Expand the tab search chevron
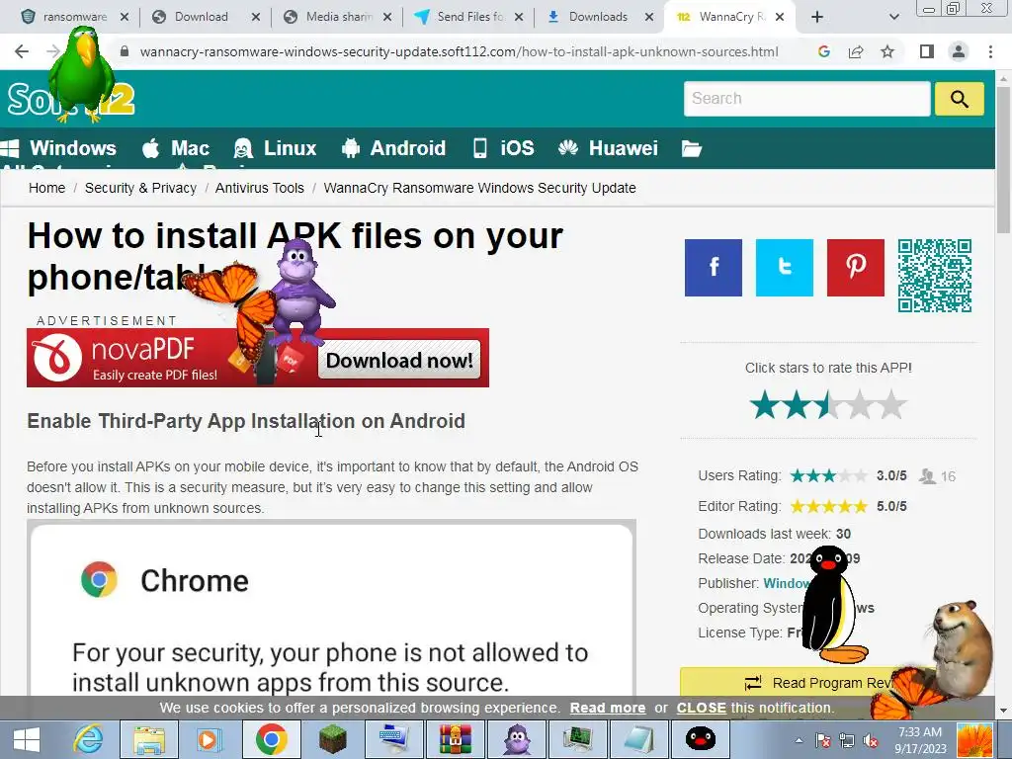Screen dimensions: 1012x759 pyautogui.click(x=893, y=17)
